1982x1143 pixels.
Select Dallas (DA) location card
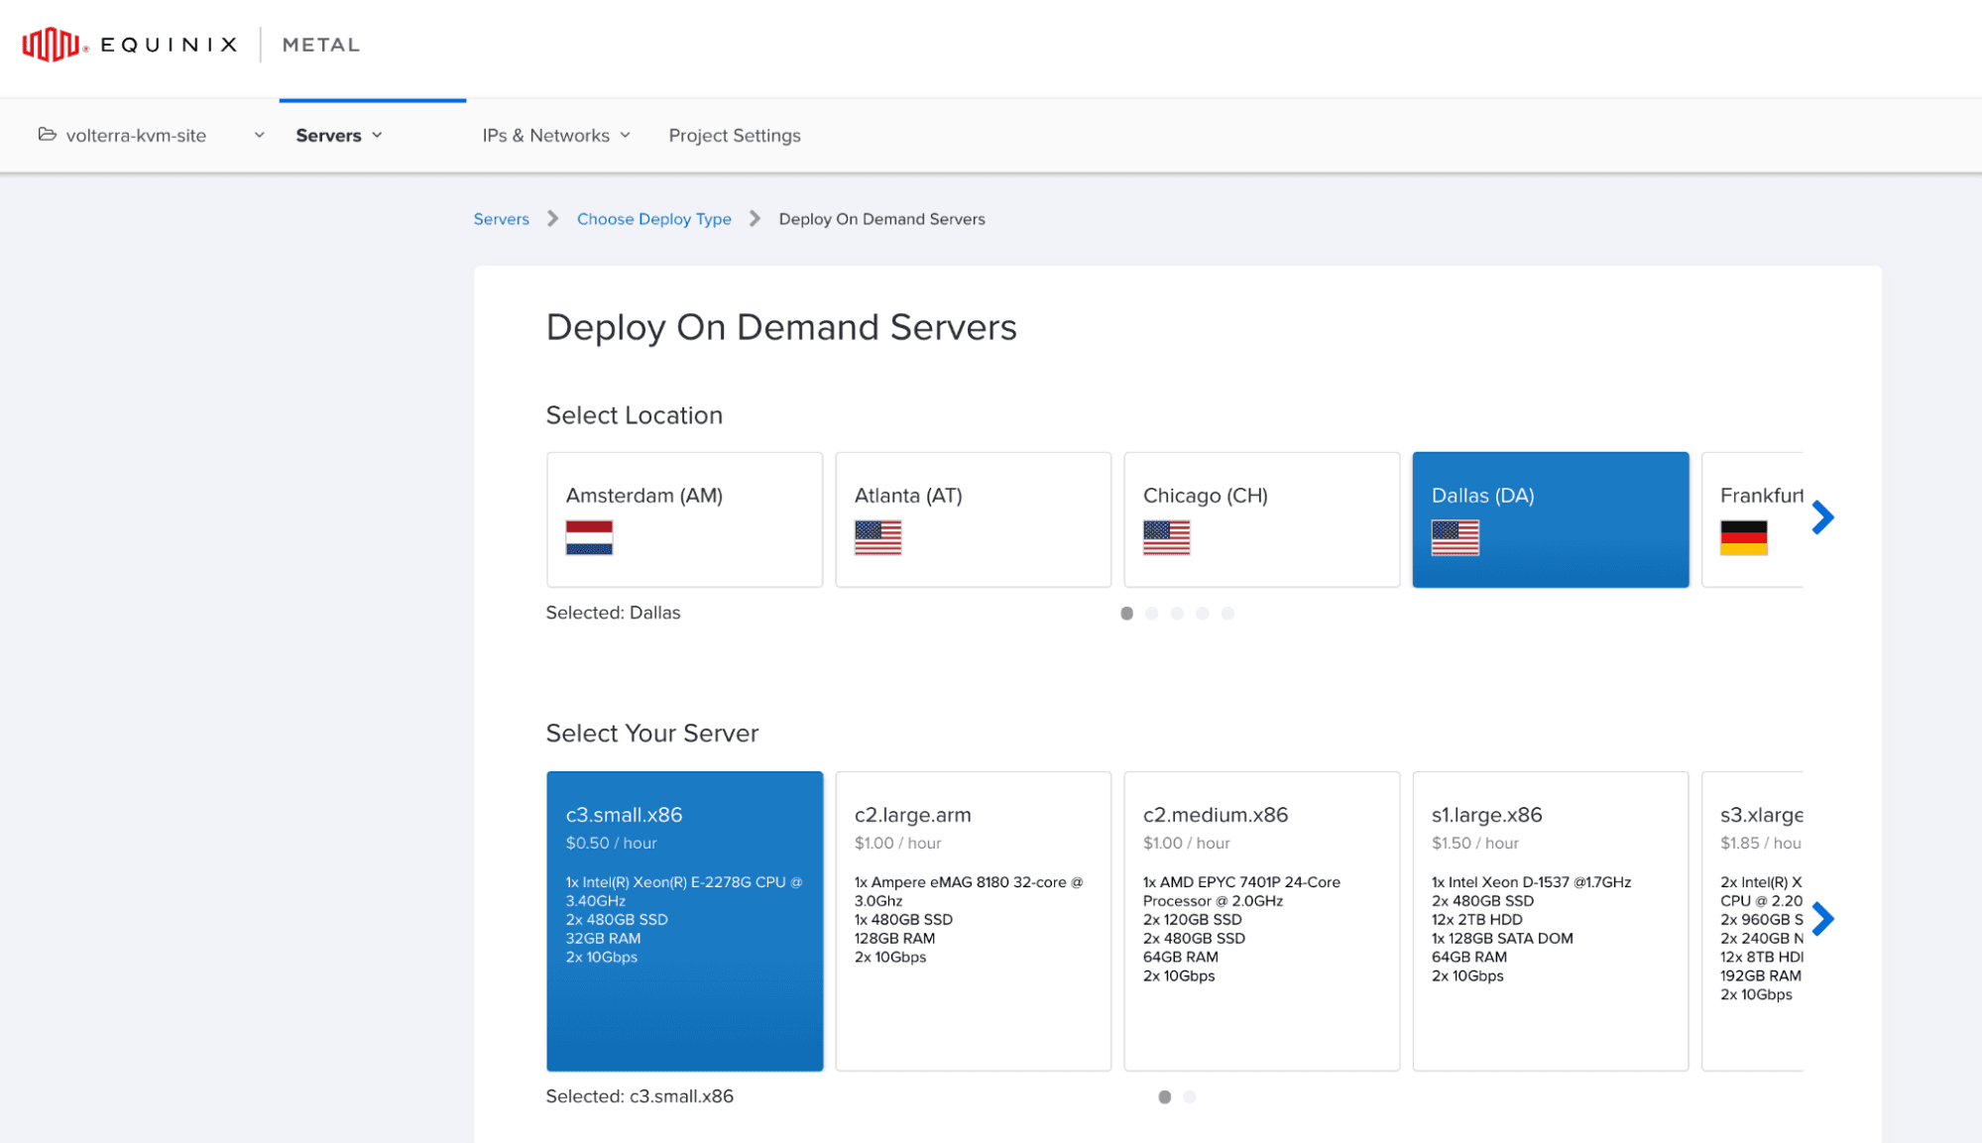(x=1550, y=519)
